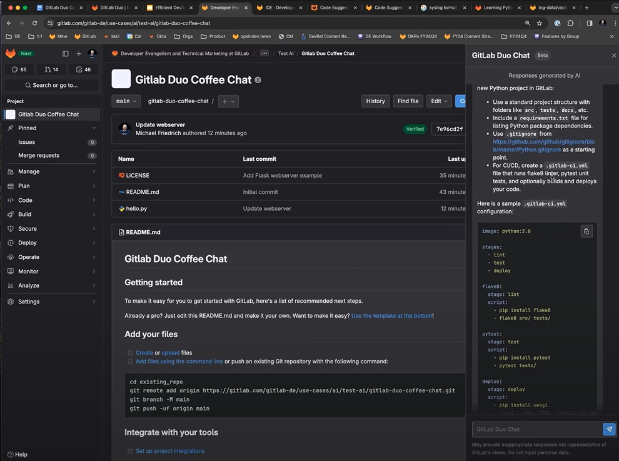The image size is (619, 461).
Task: Open to-do list counter showing 46
Action: (x=83, y=69)
